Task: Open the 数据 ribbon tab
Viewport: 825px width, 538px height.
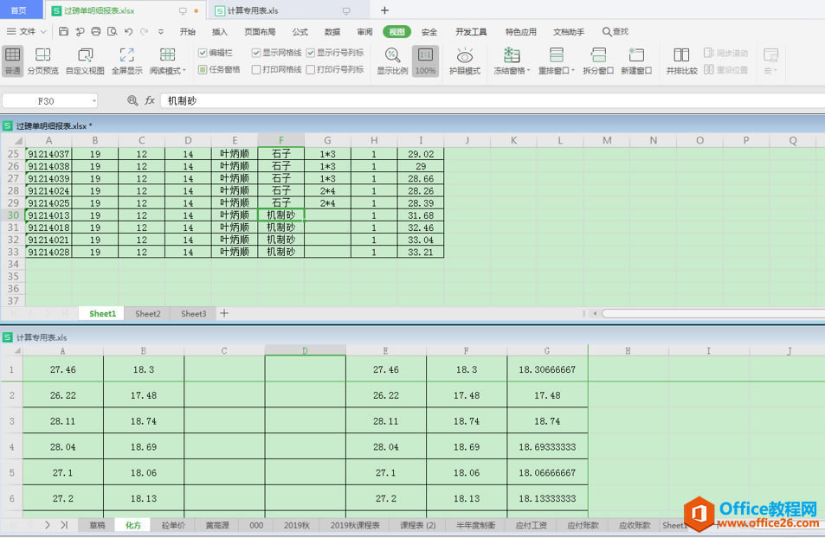Action: 332,32
